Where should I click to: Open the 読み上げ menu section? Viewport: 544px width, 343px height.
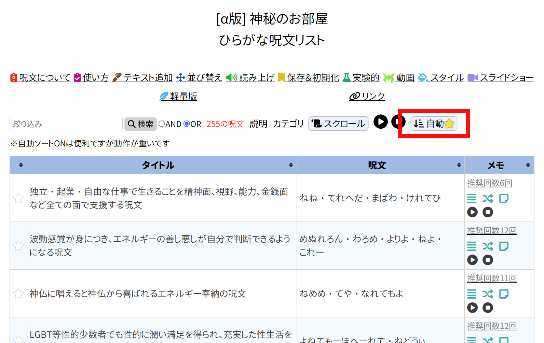(x=250, y=78)
